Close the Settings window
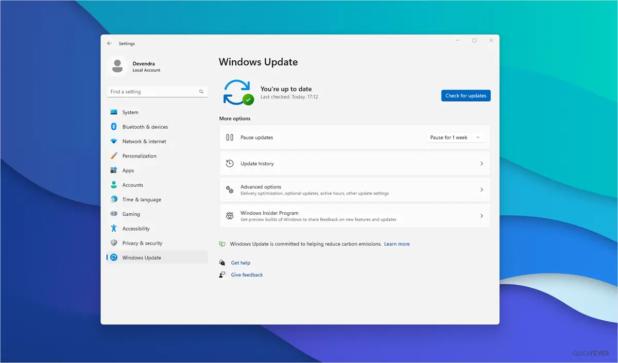618x363 pixels. pyautogui.click(x=491, y=40)
